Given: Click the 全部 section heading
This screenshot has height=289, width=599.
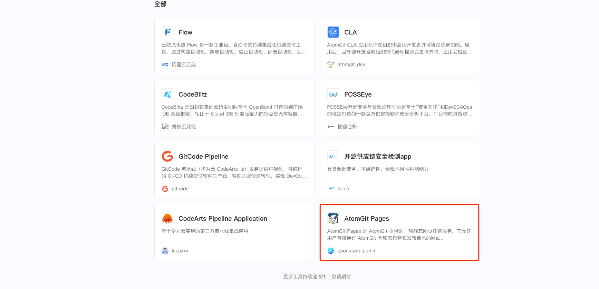Looking at the screenshot, I should point(160,4).
